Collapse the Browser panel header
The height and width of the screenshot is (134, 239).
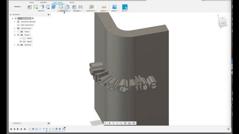click(x=11, y=15)
